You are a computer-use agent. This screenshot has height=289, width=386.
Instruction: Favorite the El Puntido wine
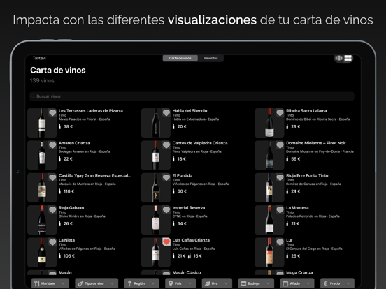[166, 177]
